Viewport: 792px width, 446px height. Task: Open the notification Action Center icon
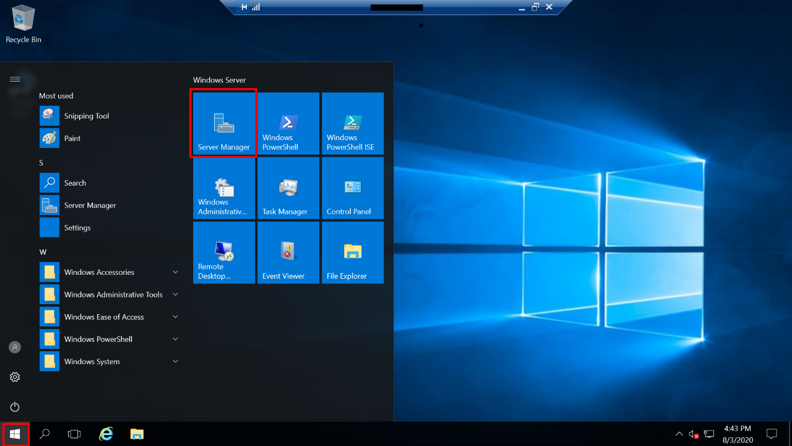click(772, 434)
